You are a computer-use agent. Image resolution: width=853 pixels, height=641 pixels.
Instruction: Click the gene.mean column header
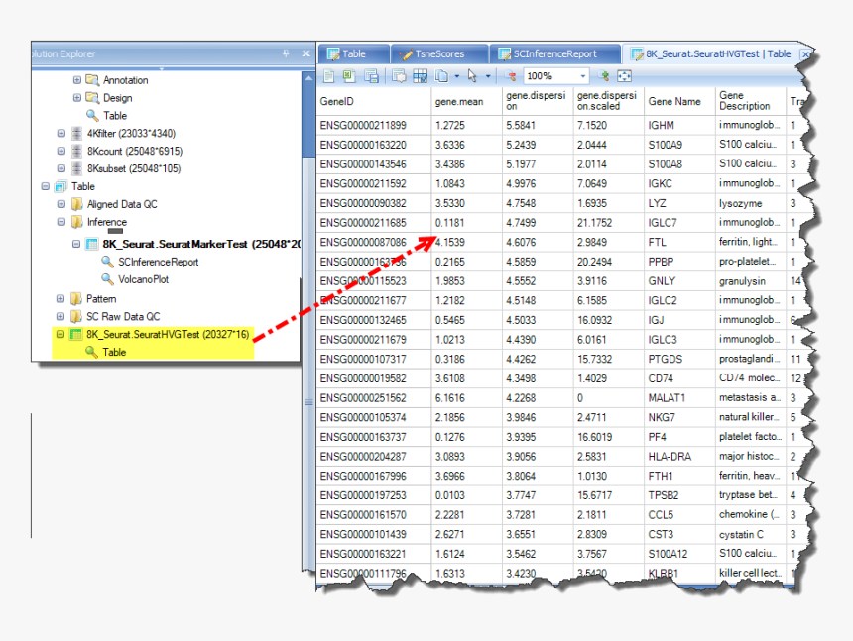pos(458,101)
